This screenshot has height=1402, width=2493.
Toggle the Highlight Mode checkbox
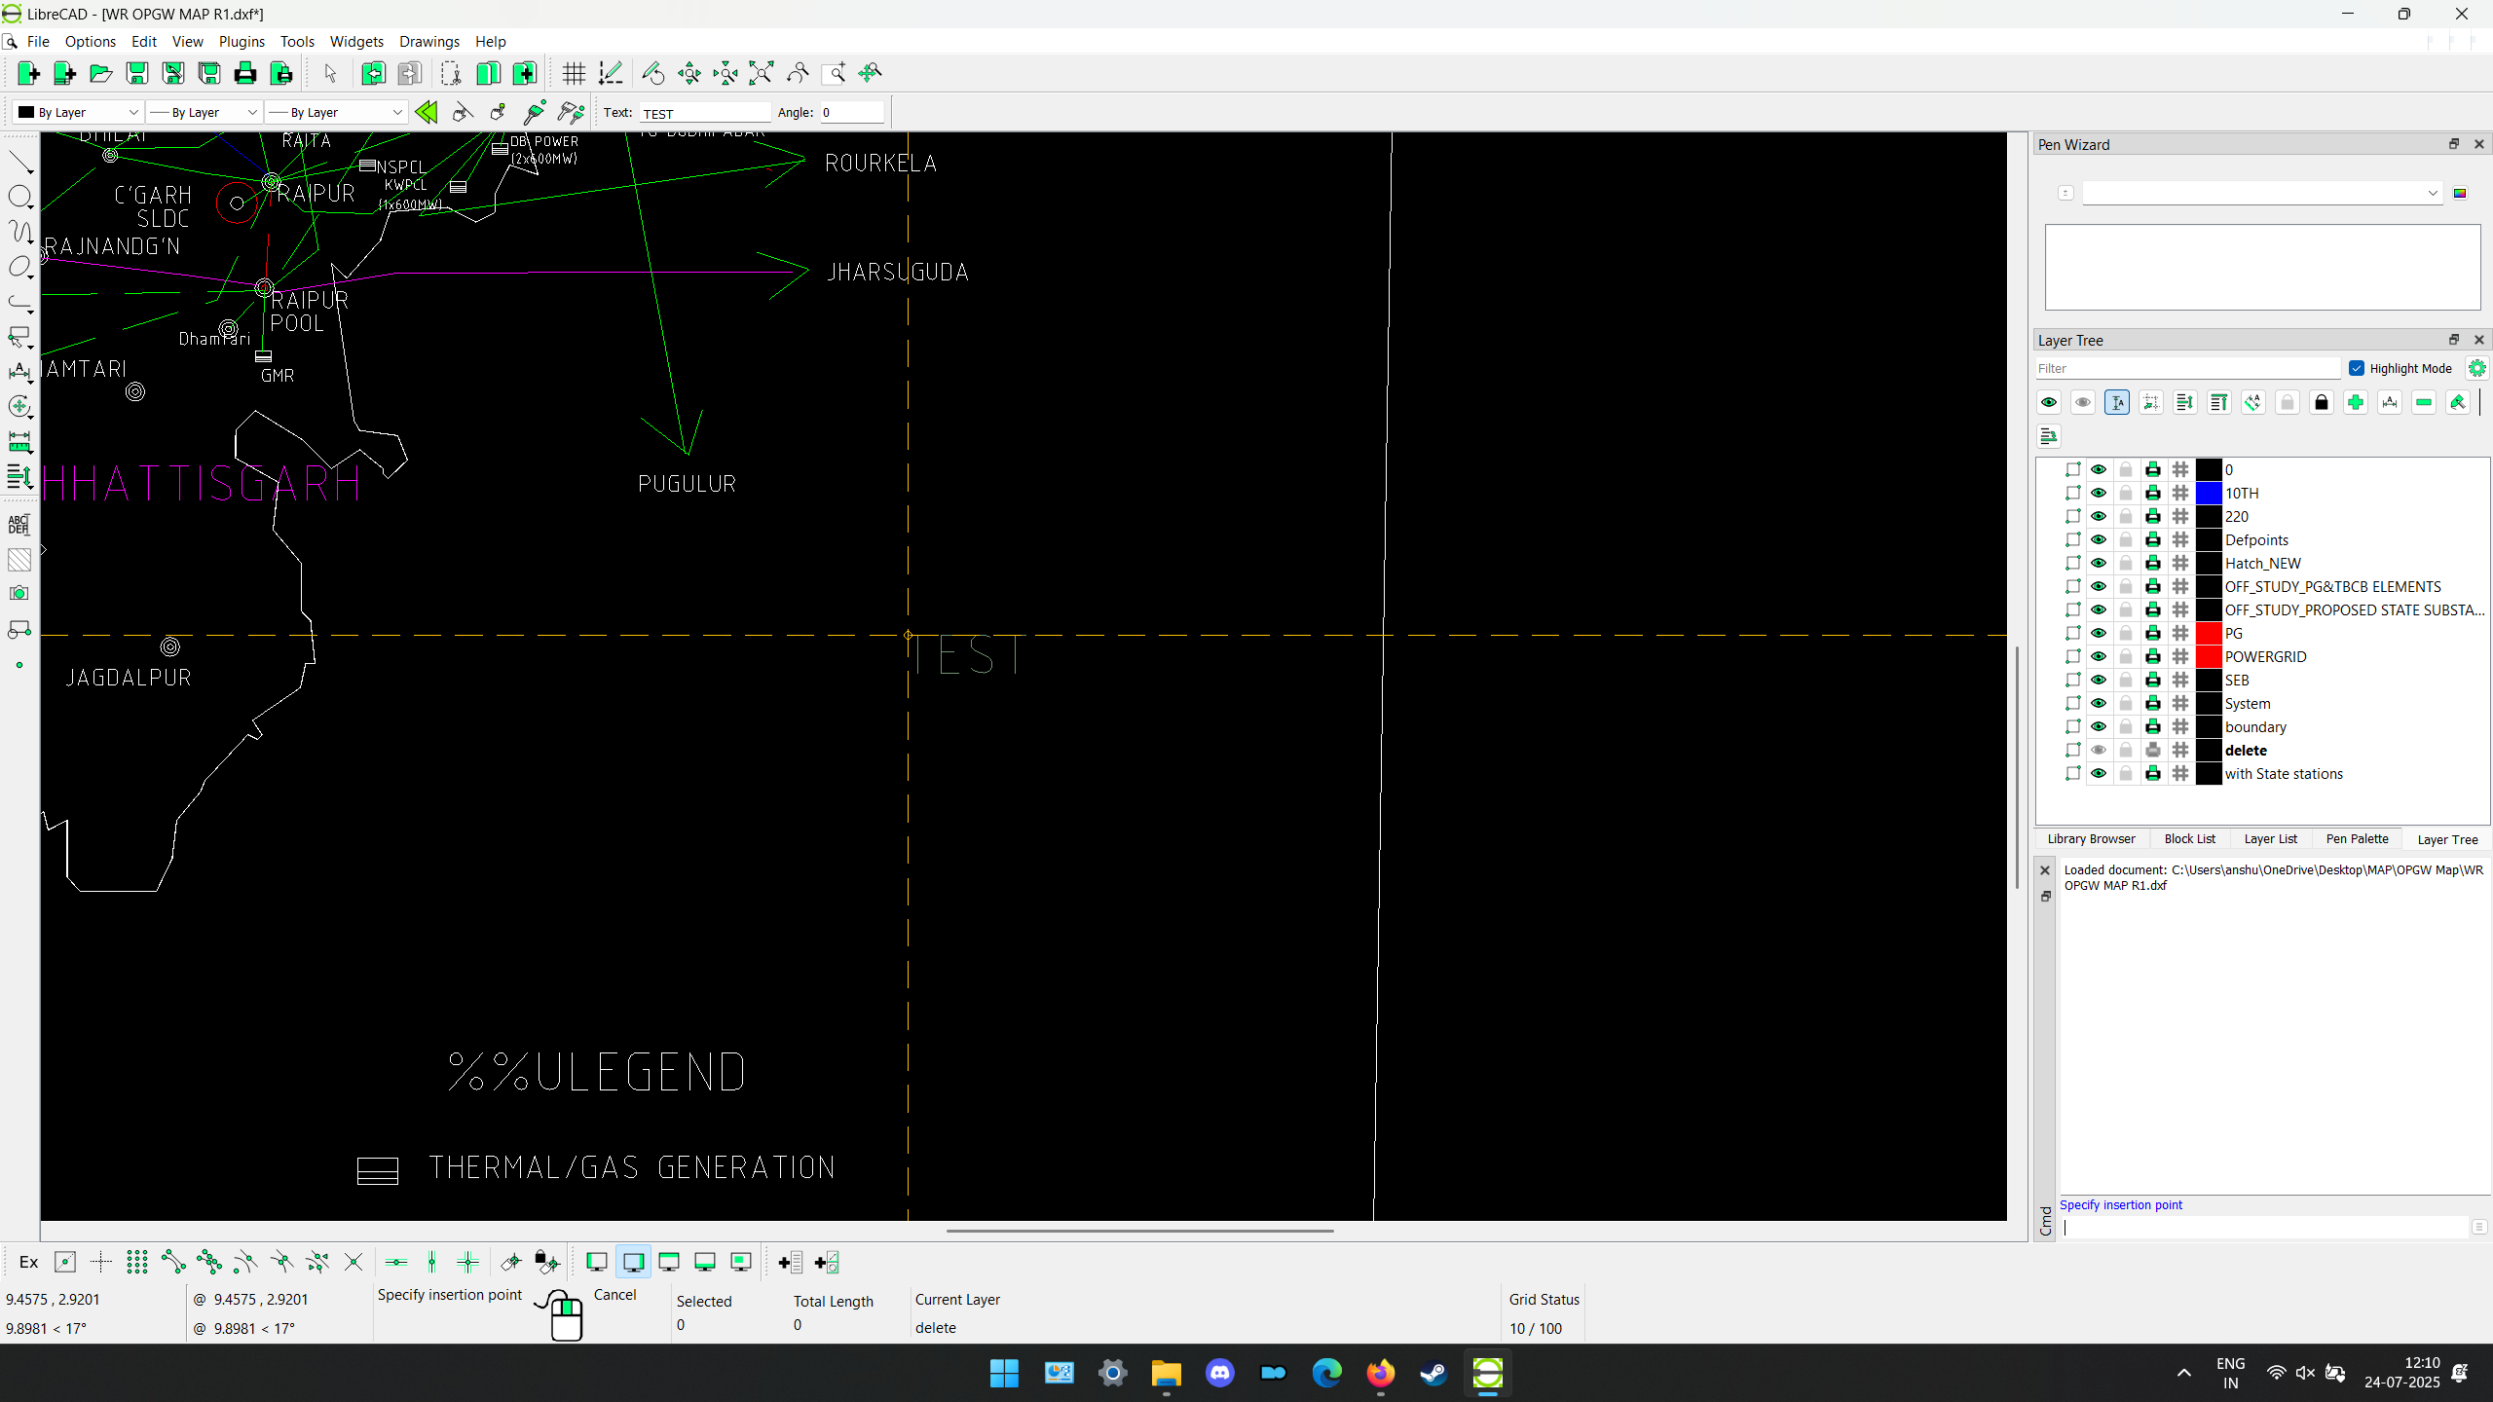point(2357,368)
